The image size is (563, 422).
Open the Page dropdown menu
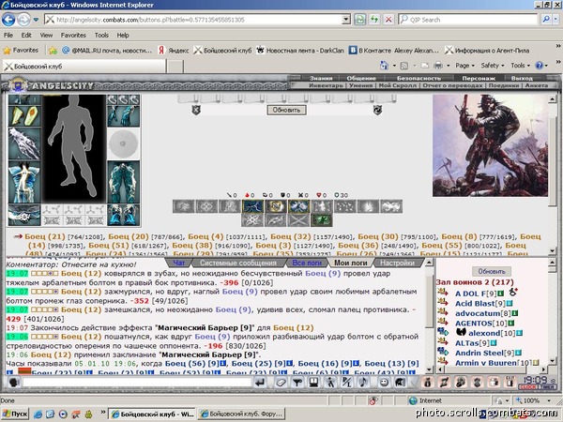pos(464,66)
